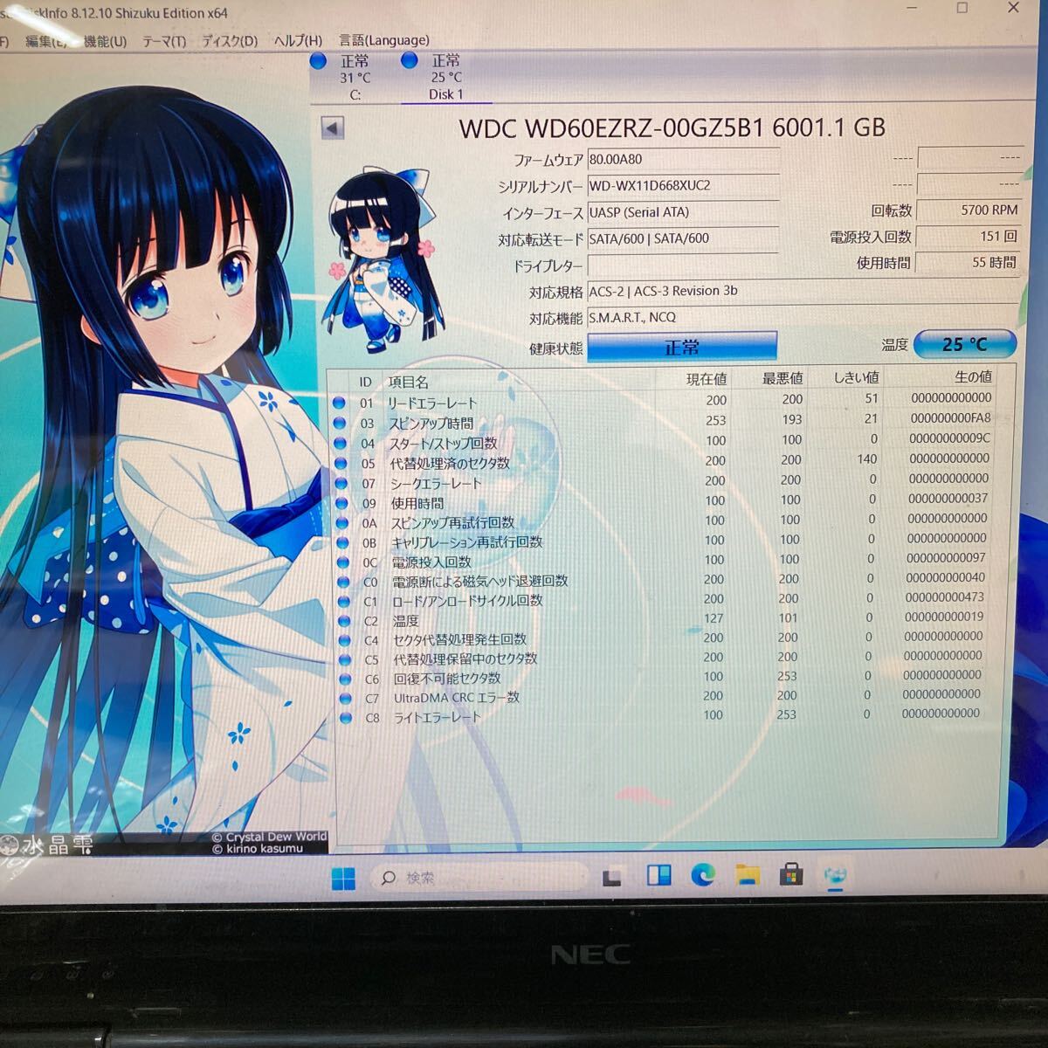Viewport: 1048px width, 1048px height.
Task: Open the ヘルプ(H) menu
Action: [298, 41]
